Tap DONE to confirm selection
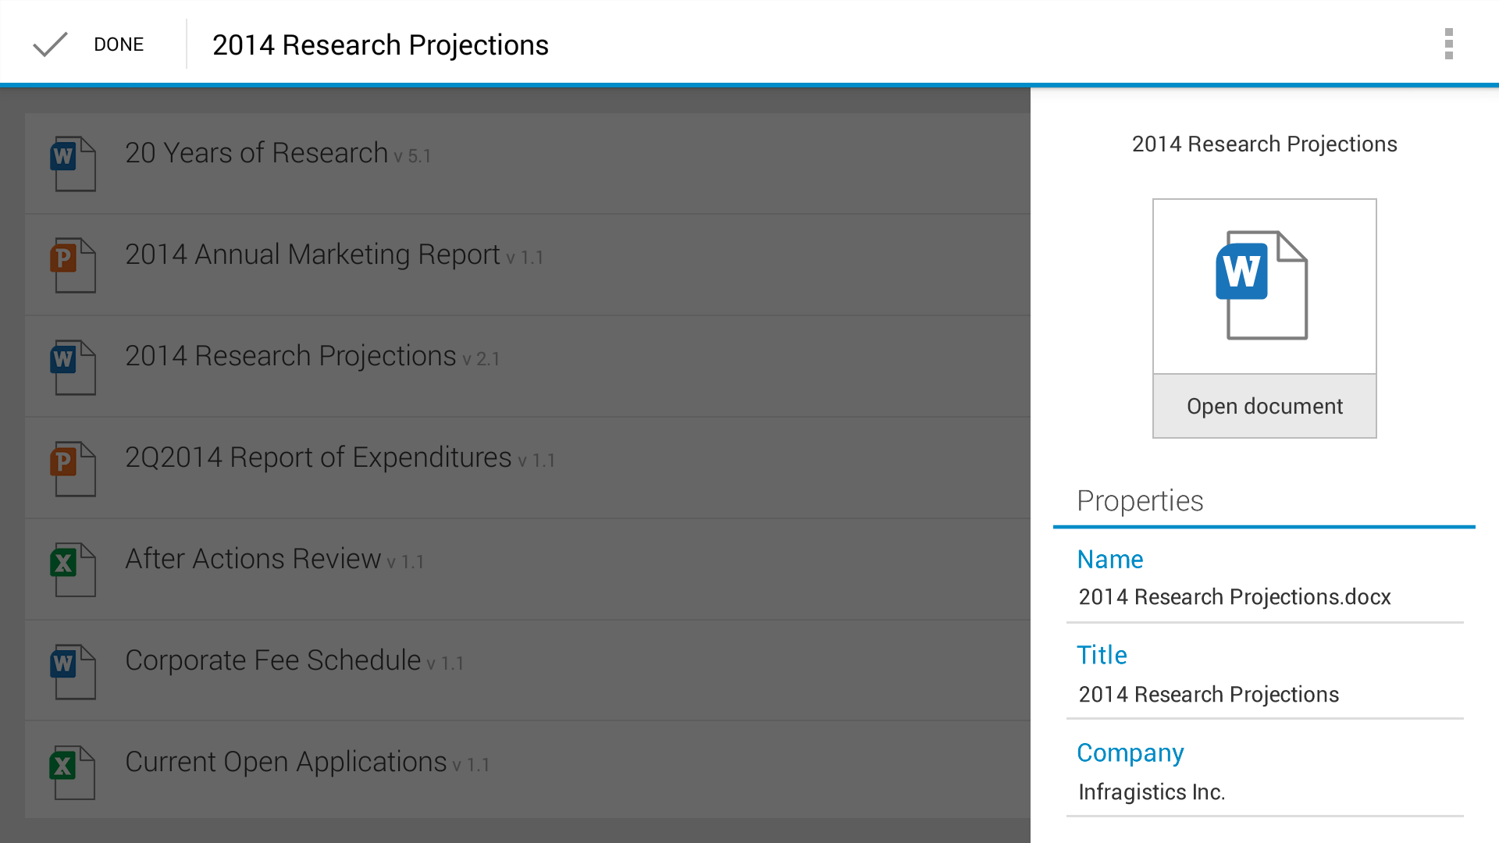Viewport: 1499px width, 843px height. [118, 44]
